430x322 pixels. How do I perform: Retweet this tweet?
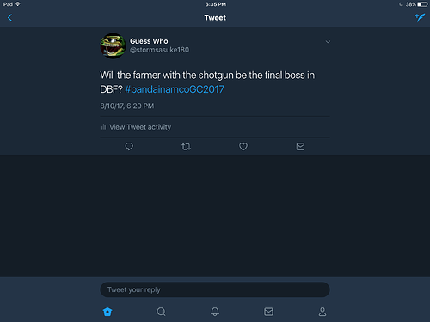pos(186,147)
